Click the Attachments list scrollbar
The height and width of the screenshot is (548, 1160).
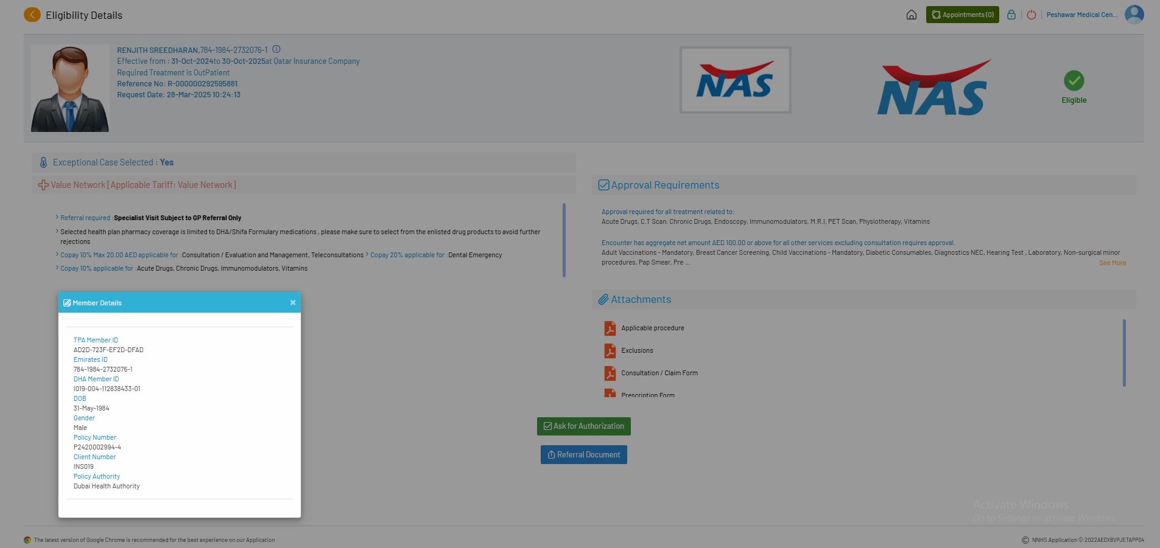[x=1124, y=353]
